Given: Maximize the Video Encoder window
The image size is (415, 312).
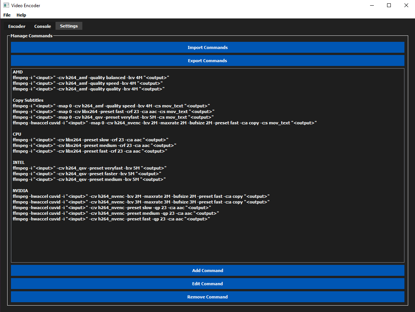Looking at the screenshot, I should [x=389, y=6].
